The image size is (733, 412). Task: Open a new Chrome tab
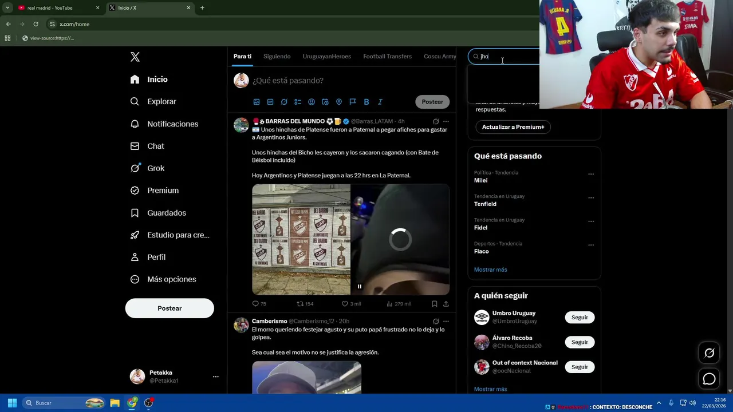click(202, 8)
